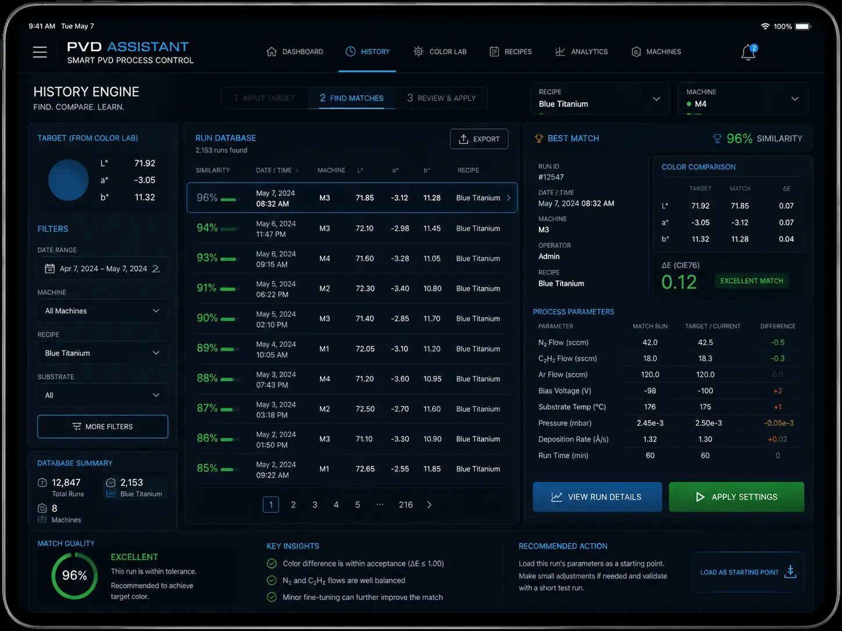This screenshot has height=631, width=842.
Task: Click the Machines hexagon icon
Action: [636, 52]
